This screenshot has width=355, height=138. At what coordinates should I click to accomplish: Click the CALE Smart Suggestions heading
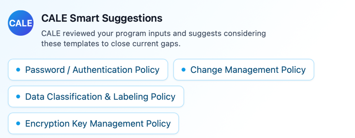(x=102, y=18)
